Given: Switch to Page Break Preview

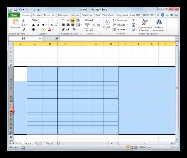Looking at the screenshot, I should pyautogui.click(x=136, y=147).
